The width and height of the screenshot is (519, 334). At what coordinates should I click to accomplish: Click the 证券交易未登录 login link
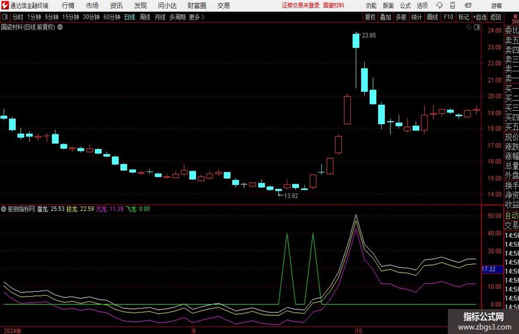[x=301, y=5]
